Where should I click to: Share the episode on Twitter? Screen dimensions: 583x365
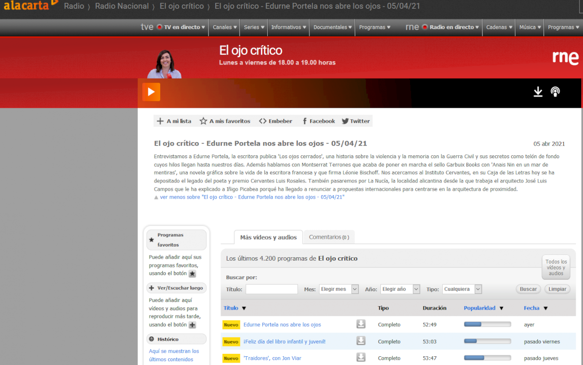[356, 121]
